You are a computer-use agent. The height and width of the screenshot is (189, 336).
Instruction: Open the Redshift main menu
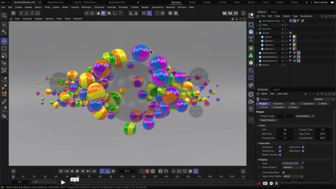click(170, 7)
